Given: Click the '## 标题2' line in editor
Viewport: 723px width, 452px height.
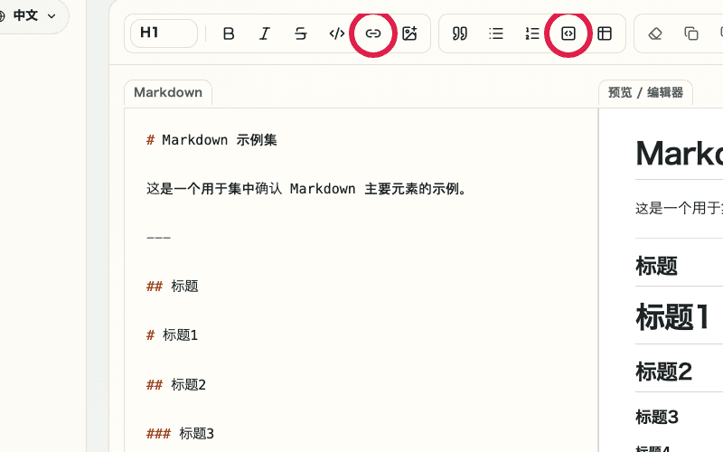Looking at the screenshot, I should point(176,384).
